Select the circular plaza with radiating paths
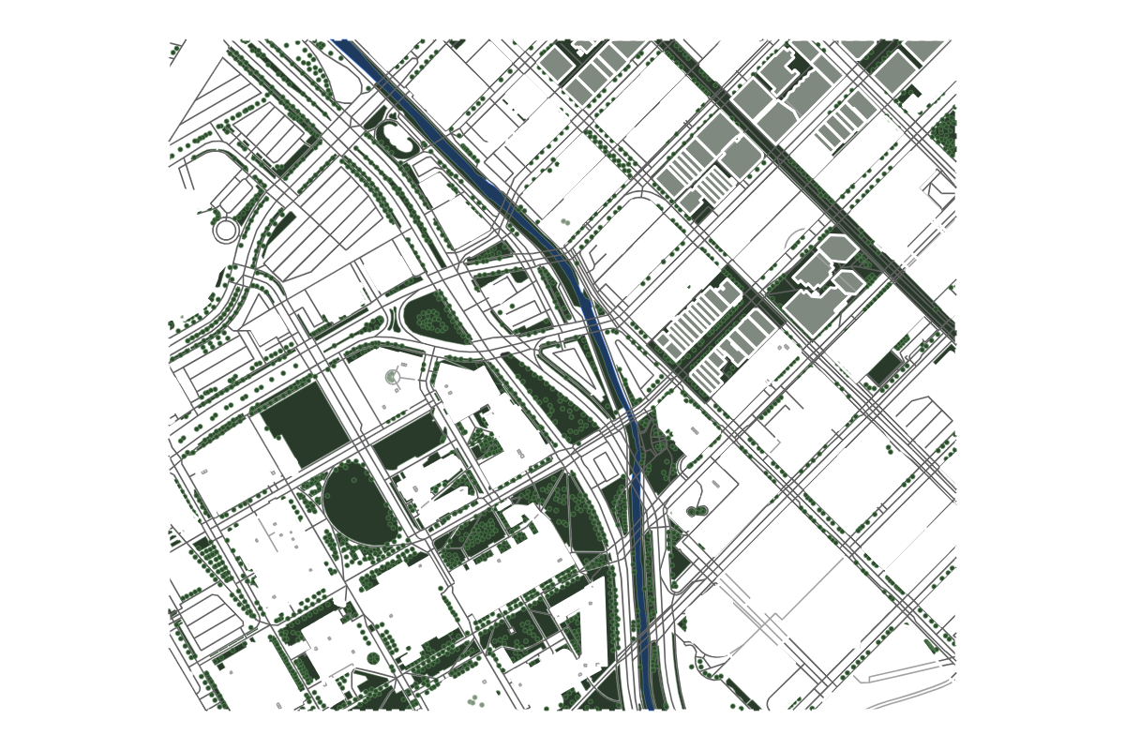Viewport: 1125px width, 750px height. pos(393,376)
